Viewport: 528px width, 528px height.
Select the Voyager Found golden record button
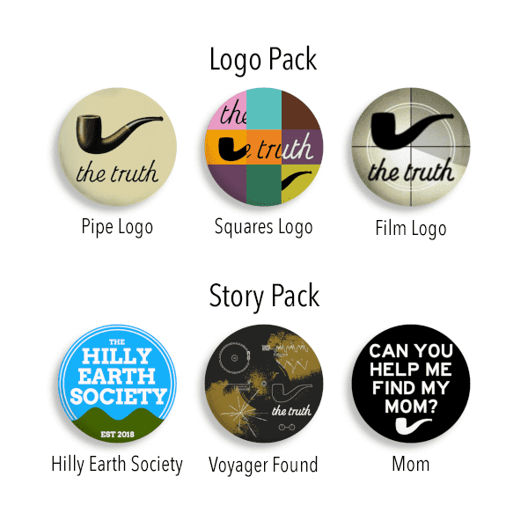tap(264, 384)
